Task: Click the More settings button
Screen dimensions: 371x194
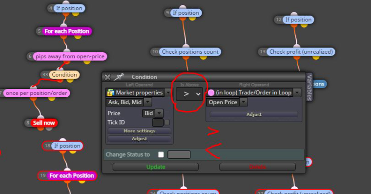Action: tap(139, 131)
